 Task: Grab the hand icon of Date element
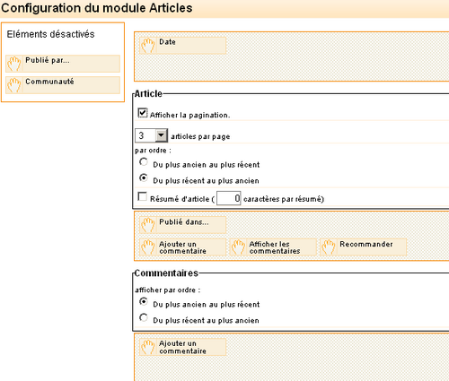point(148,46)
